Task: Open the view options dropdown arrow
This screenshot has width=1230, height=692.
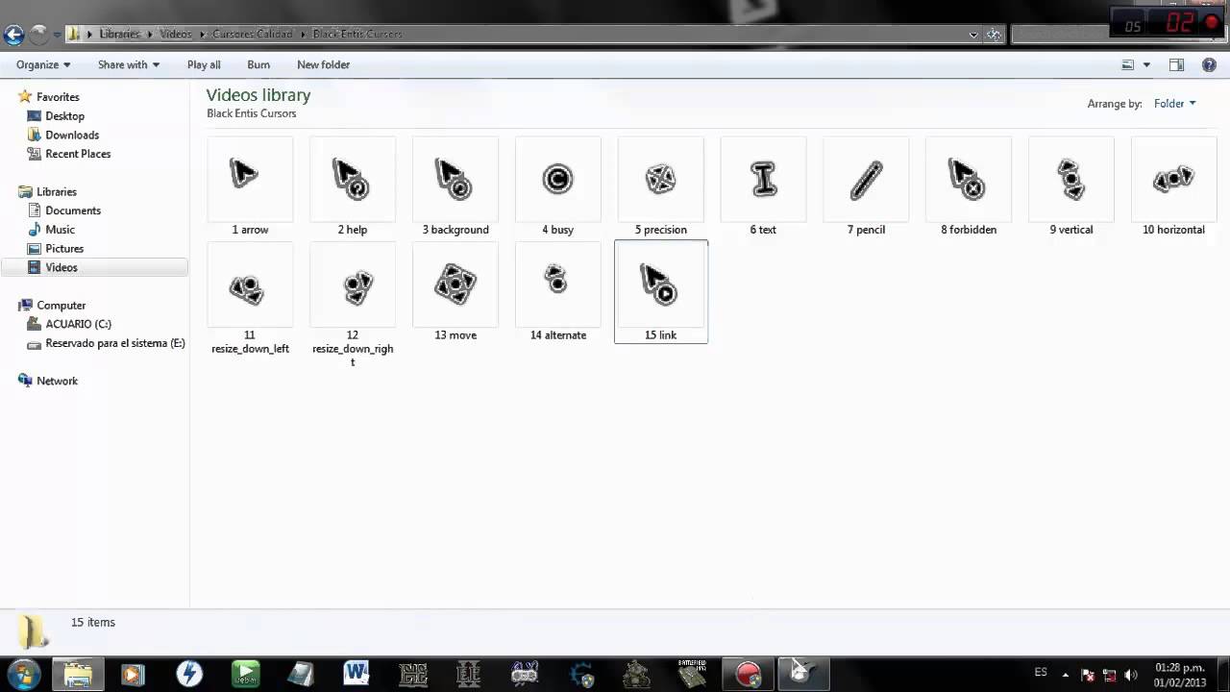Action: pos(1146,64)
